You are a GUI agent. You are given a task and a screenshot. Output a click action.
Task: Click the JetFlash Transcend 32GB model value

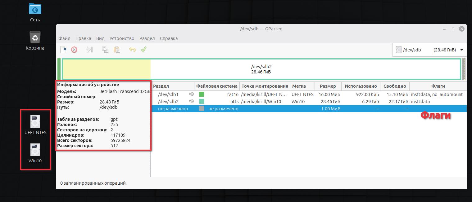125,91
